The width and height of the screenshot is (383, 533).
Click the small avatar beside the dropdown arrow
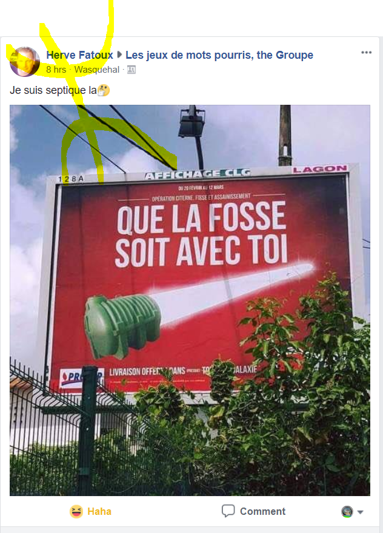[x=347, y=512]
